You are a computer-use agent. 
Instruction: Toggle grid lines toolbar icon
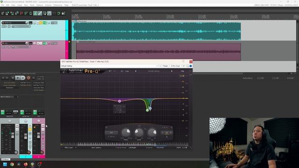pyautogui.click(x=54, y=14)
